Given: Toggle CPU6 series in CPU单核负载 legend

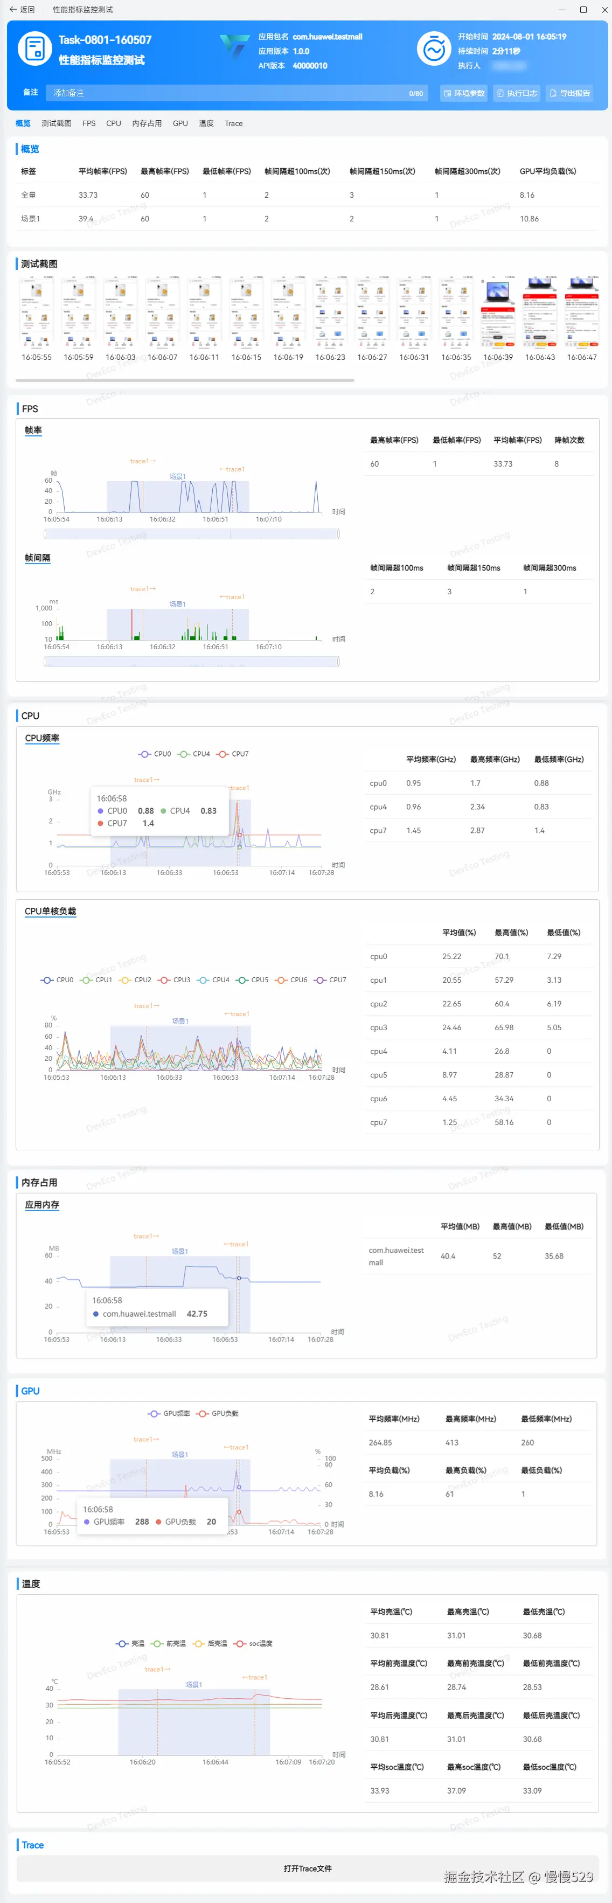Looking at the screenshot, I should tap(291, 980).
